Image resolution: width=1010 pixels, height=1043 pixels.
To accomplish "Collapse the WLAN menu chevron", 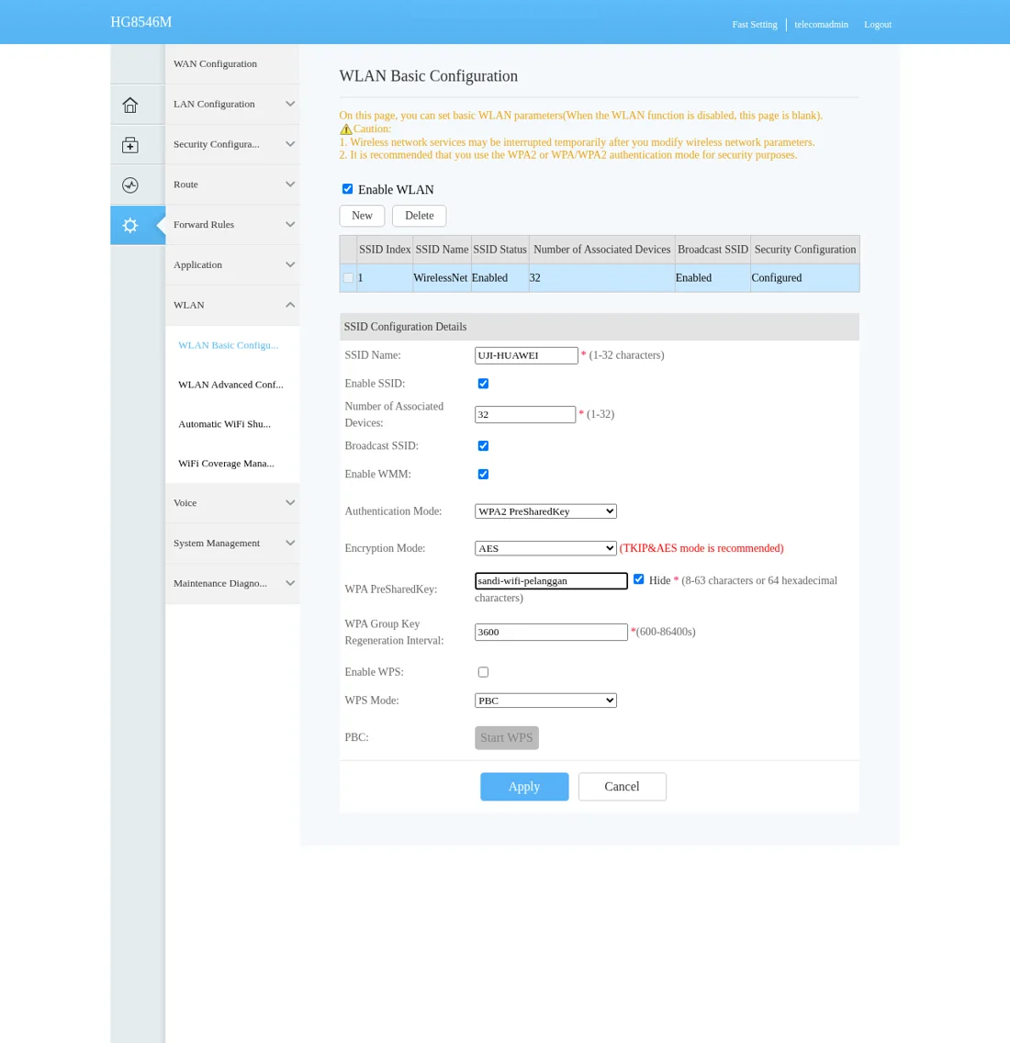I will tap(290, 305).
